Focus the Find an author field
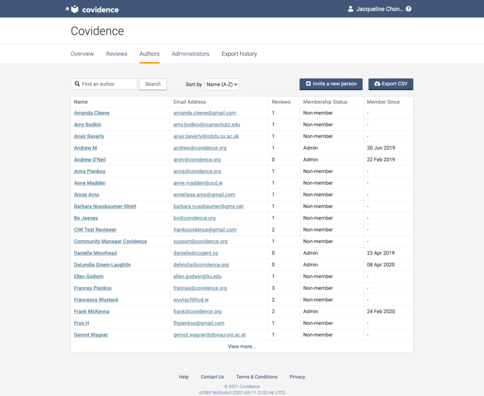This screenshot has width=484, height=396. click(108, 84)
